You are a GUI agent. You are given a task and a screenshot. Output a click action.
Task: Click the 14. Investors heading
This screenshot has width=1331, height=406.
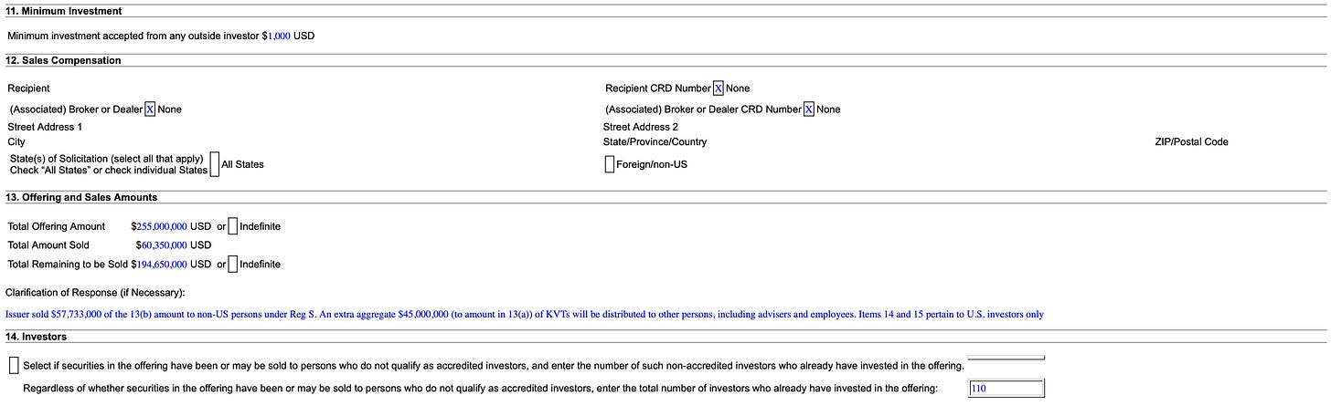[x=36, y=337]
